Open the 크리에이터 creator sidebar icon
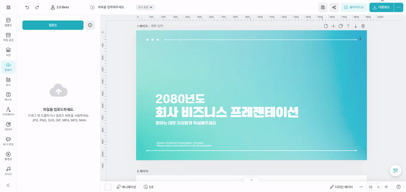 (8, 111)
